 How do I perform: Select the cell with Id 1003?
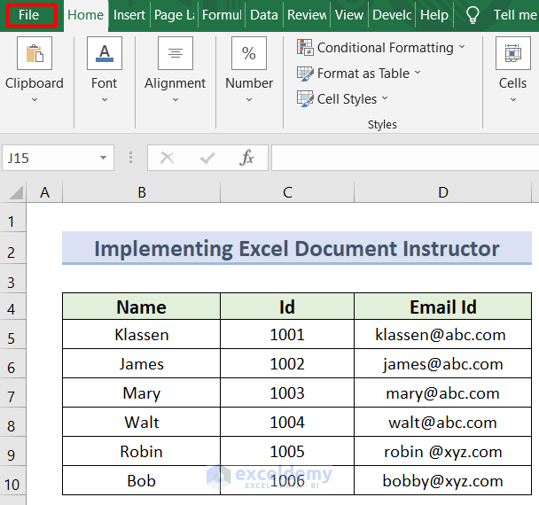coord(287,392)
